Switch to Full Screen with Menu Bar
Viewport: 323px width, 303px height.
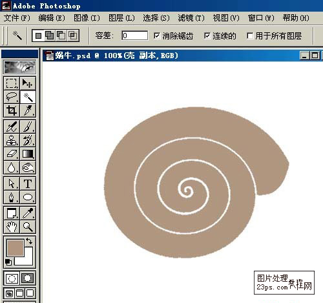pyautogui.click(x=20, y=293)
